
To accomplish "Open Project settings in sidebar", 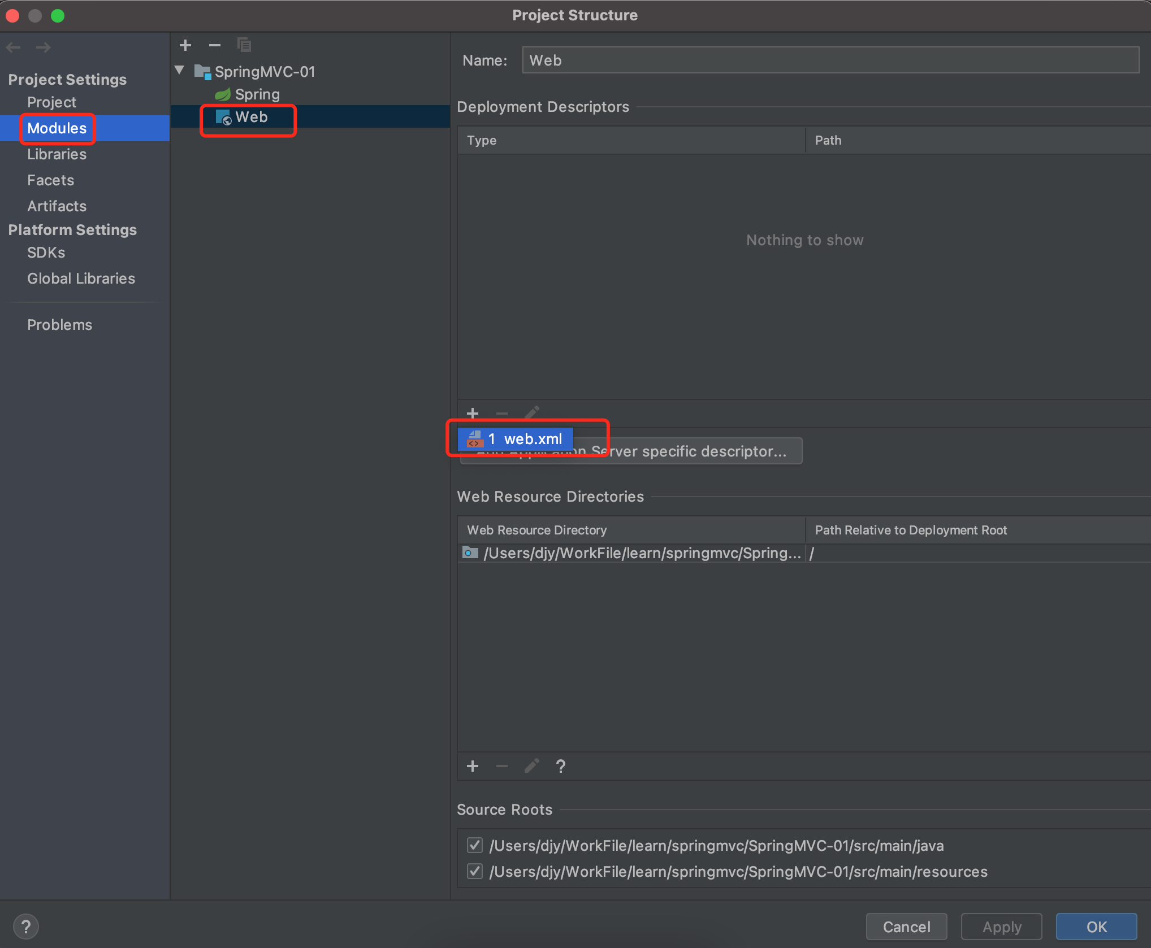I will 51,102.
